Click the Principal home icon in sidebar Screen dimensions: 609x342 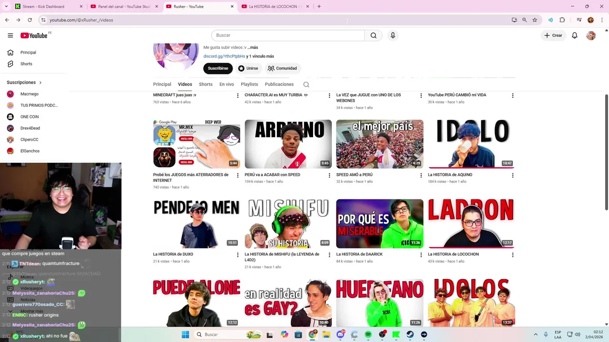pyautogui.click(x=10, y=52)
